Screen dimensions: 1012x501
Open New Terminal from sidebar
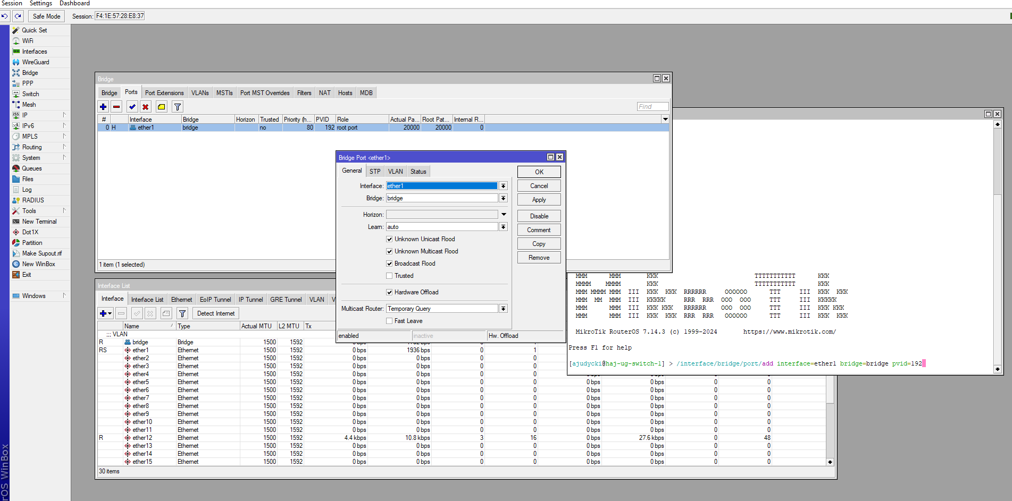pyautogui.click(x=39, y=222)
